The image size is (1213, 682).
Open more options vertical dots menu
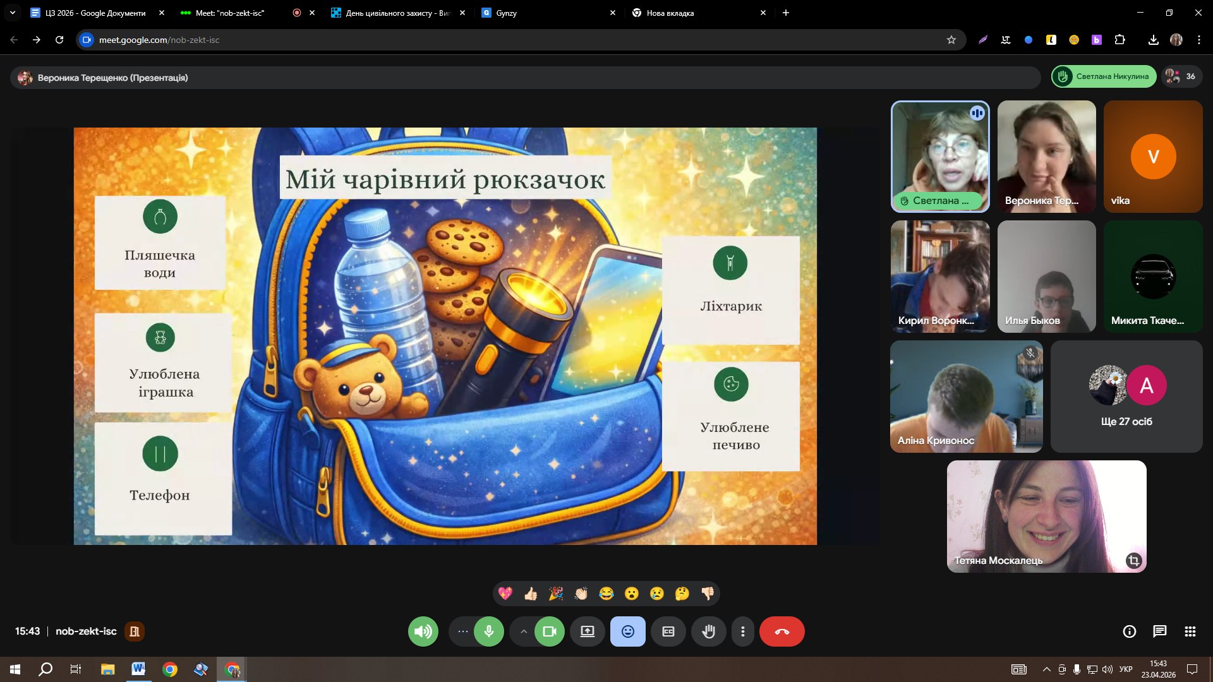pyautogui.click(x=743, y=631)
